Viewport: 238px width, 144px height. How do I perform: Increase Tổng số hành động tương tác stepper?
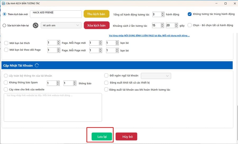pos(163,13)
